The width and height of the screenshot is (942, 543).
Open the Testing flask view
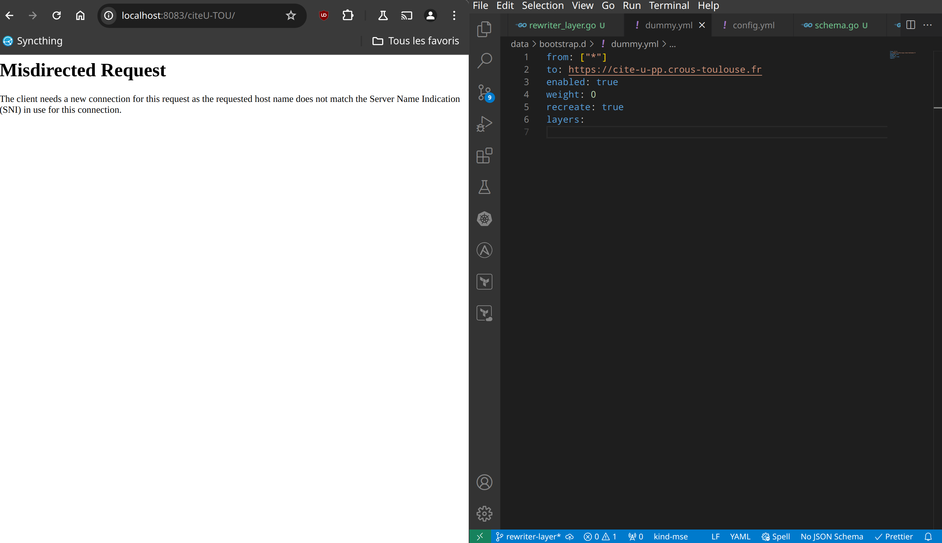tap(484, 187)
